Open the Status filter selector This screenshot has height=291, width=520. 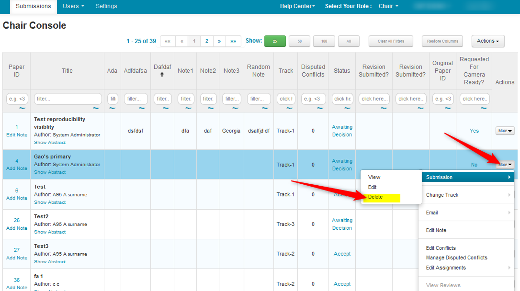tap(342, 99)
